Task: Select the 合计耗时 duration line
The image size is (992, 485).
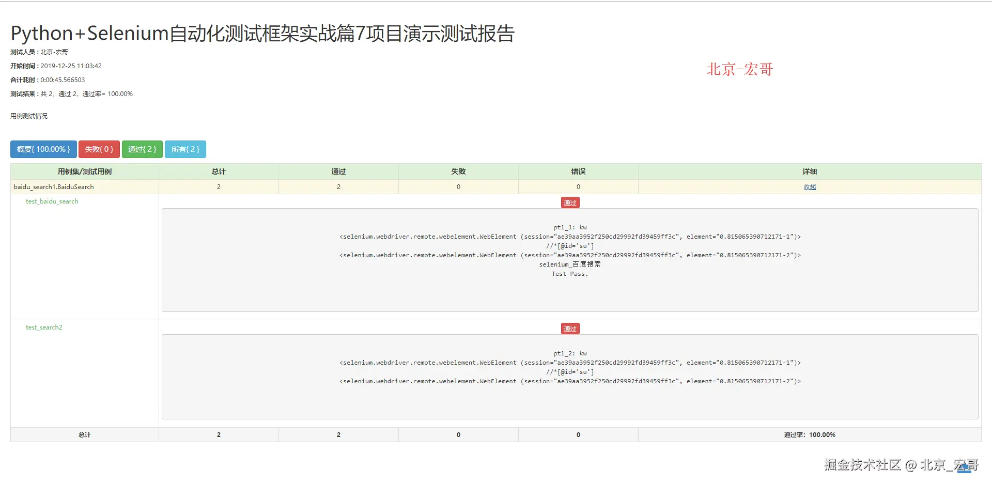Action: point(48,80)
